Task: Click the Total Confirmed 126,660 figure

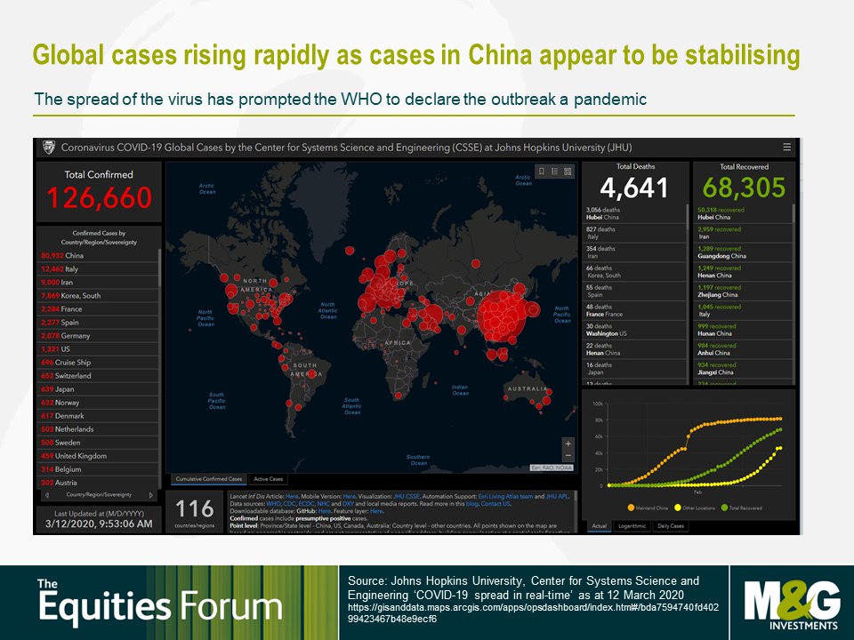Action: (99, 197)
